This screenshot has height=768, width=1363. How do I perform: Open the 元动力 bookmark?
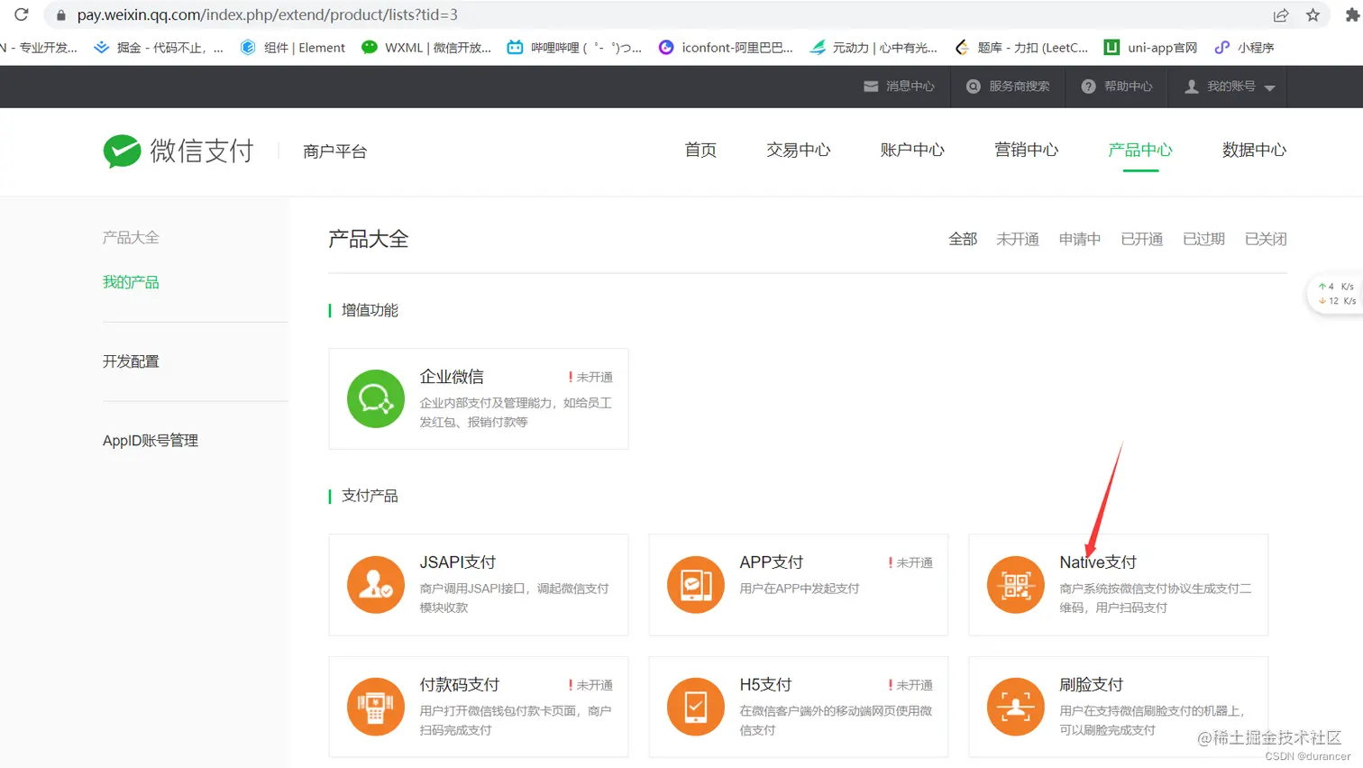click(x=874, y=48)
